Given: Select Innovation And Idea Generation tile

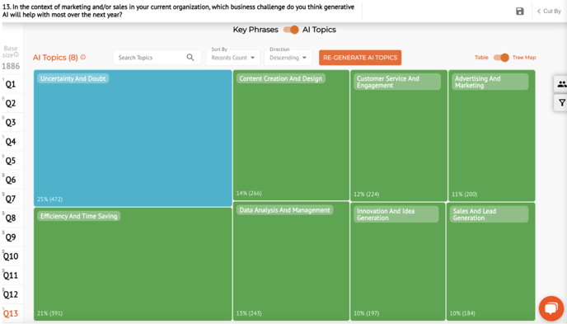Looking at the screenshot, I should click(x=398, y=261).
